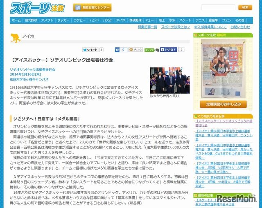262x208 pixels.
Task: Open ハンド menu item
Action: click(94, 20)
